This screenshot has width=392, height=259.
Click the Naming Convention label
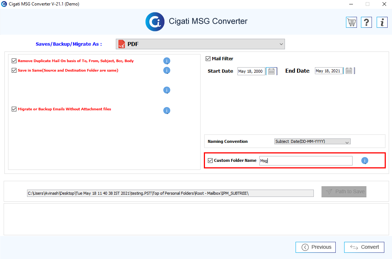(228, 141)
